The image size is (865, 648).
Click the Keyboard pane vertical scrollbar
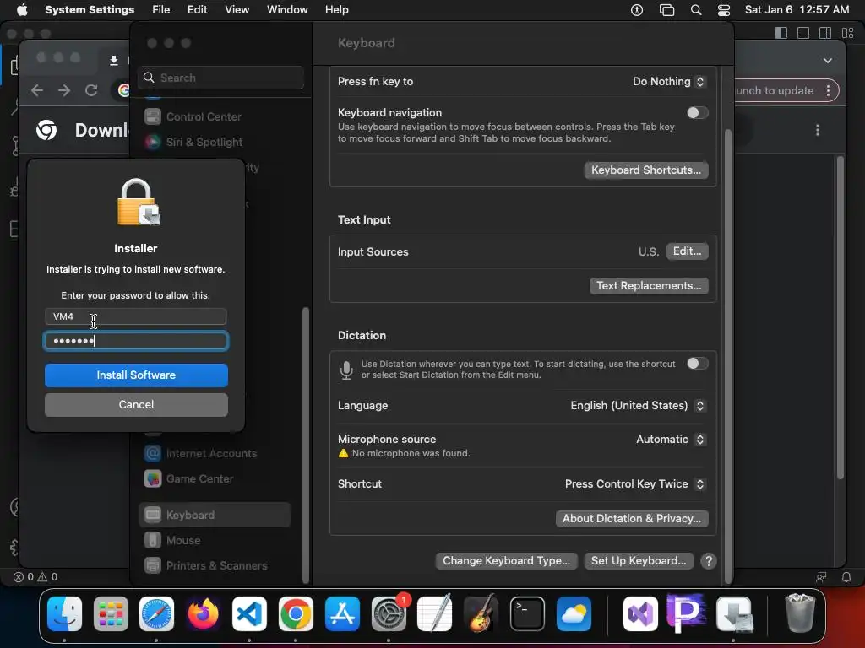727,355
